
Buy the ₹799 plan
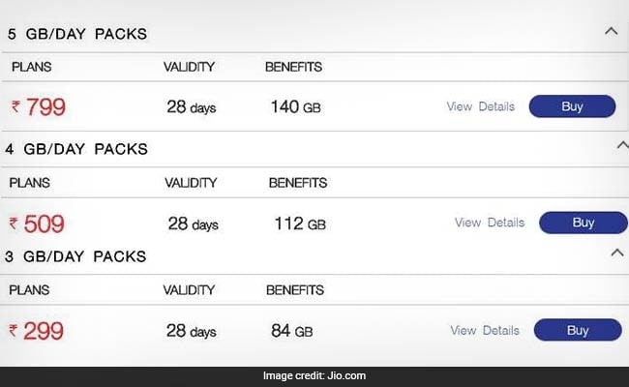572,106
